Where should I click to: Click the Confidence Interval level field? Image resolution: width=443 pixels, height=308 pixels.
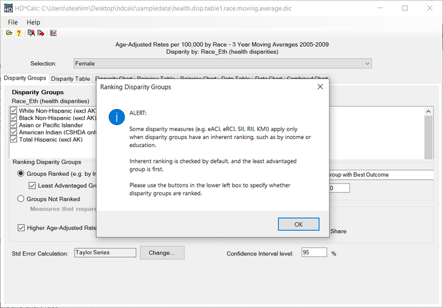point(314,253)
